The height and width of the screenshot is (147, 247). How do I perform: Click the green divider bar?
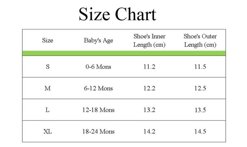[x=124, y=53]
